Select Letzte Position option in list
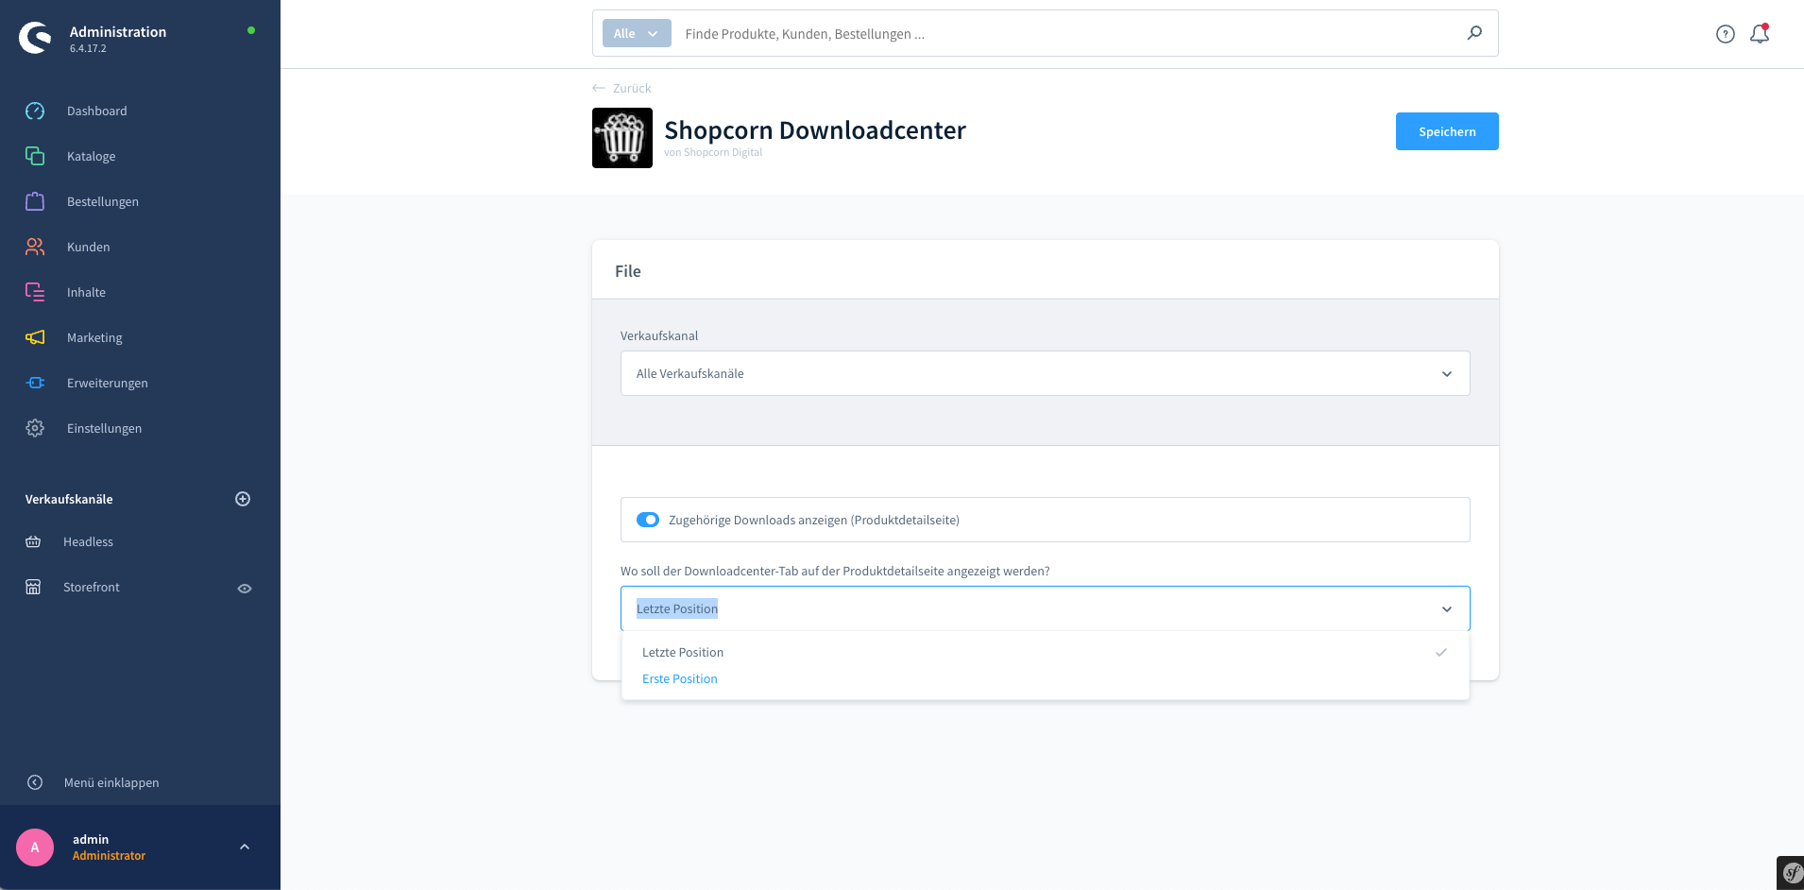The height and width of the screenshot is (890, 1804). [x=1045, y=652]
